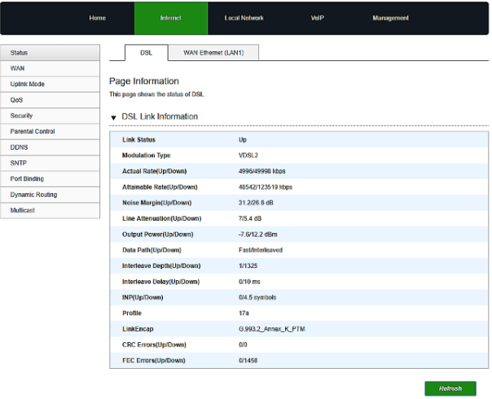Viewport: 492px width, 399px height.
Task: Select Status in the sidebar
Action: pyautogui.click(x=50, y=53)
